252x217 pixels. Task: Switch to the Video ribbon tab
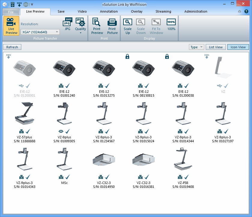[x=82, y=11]
